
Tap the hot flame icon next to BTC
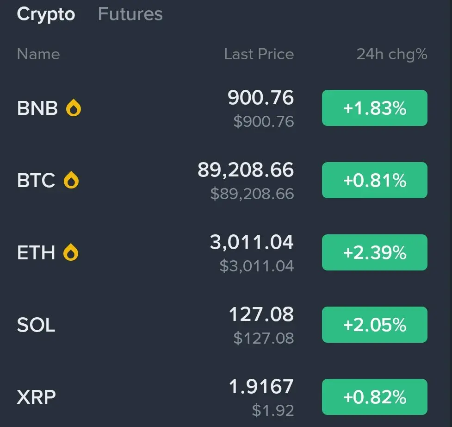point(71,180)
